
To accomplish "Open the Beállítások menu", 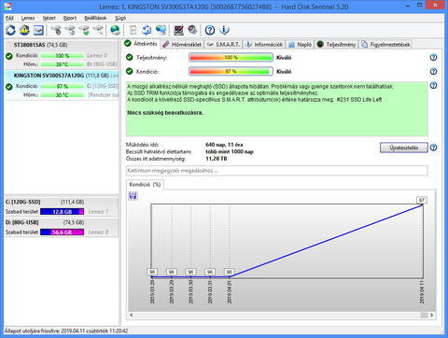I will (95, 18).
